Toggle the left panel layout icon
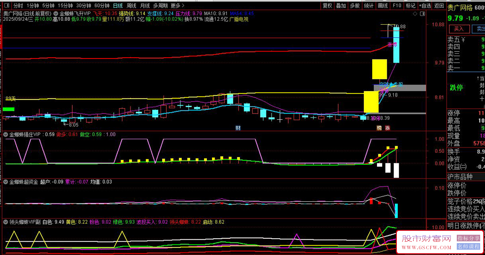This screenshot has height=255, width=485. click(7, 6)
